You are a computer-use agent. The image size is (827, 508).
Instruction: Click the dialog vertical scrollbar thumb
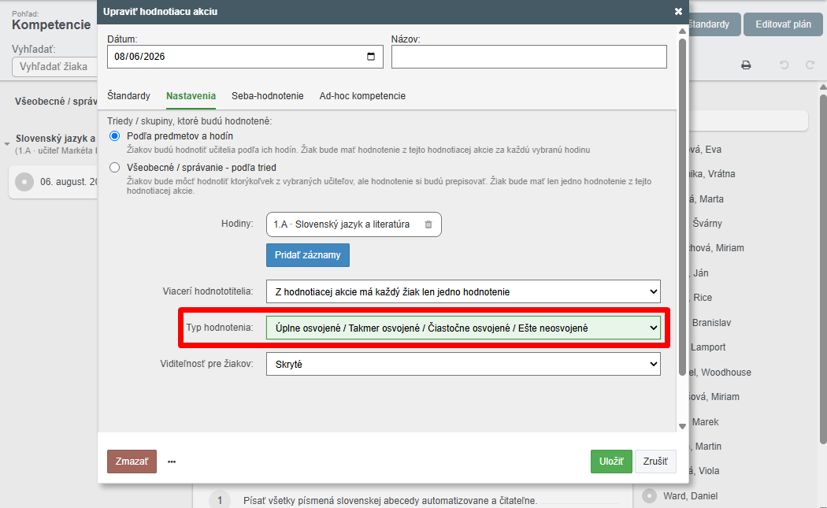[x=683, y=206]
